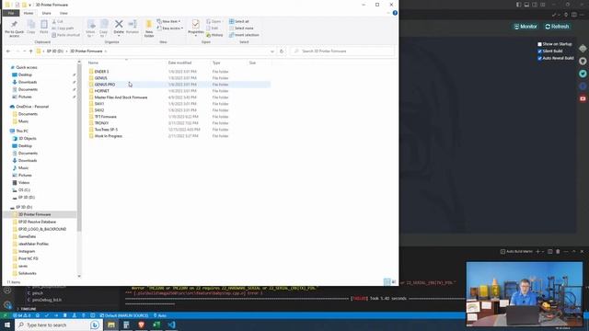Click Invert selection in ribbon

pyautogui.click(x=244, y=35)
